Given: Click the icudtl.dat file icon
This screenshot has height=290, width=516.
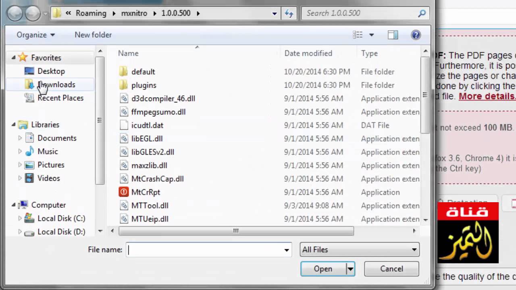Looking at the screenshot, I should coord(124,125).
